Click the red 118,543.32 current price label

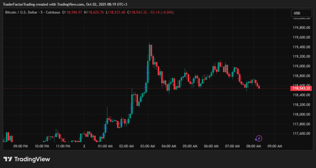301,88
